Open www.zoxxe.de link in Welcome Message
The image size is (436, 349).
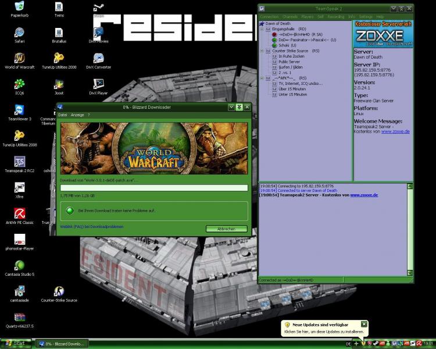(395, 131)
